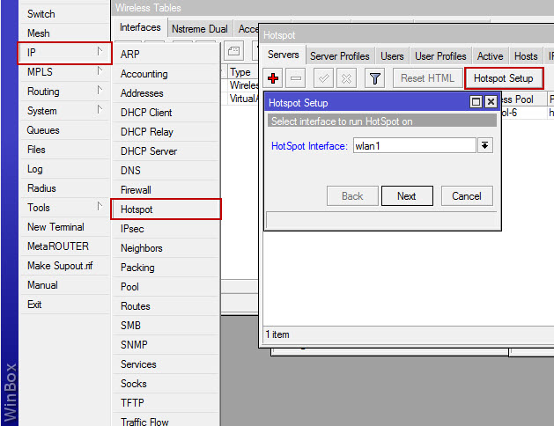Open Log in the main menu
This screenshot has height=426, width=554.
click(x=64, y=169)
